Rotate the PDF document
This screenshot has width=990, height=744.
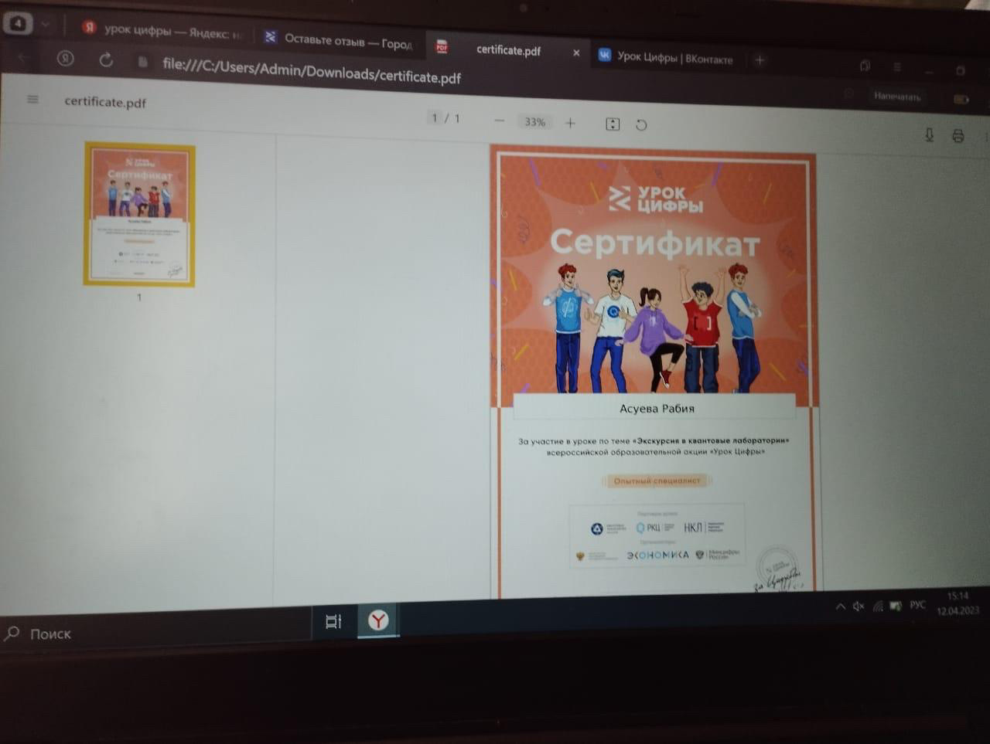(x=641, y=125)
